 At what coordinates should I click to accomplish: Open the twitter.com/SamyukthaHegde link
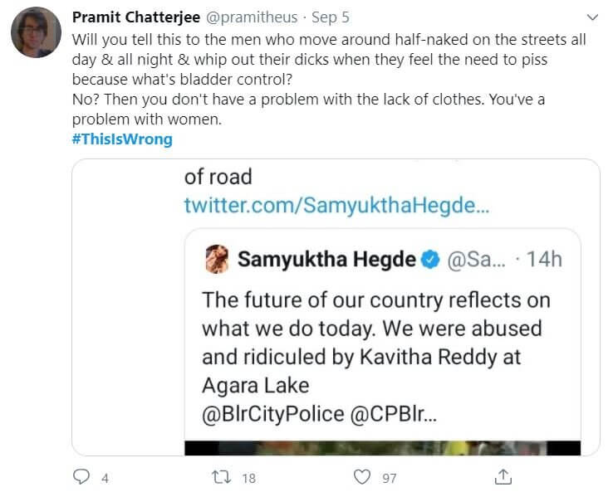[336, 205]
